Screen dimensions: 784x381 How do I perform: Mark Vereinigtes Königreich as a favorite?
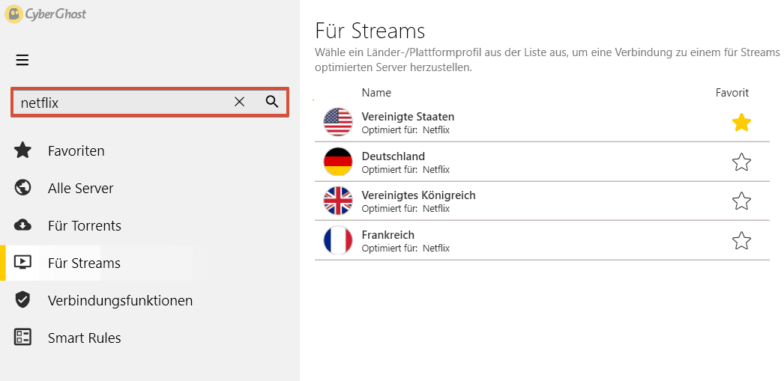pos(741,201)
